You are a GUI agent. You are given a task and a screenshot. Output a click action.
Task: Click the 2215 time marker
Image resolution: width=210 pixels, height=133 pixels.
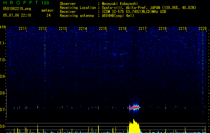click(103, 29)
